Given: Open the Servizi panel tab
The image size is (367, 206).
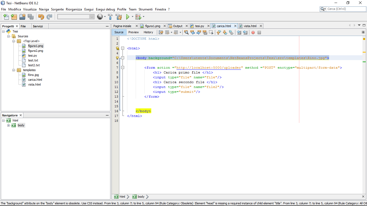Looking at the screenshot, I should (x=38, y=26).
